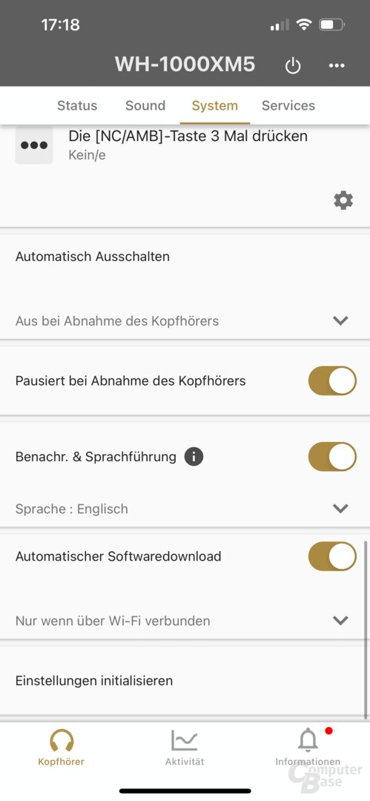Switch to the Status tab
370x801 pixels.
pyautogui.click(x=77, y=105)
